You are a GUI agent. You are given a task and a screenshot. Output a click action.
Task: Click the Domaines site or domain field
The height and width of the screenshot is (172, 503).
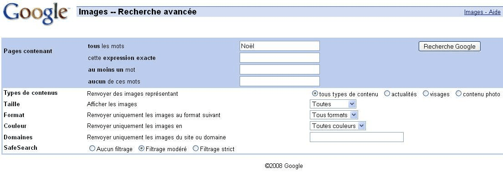(x=356, y=137)
